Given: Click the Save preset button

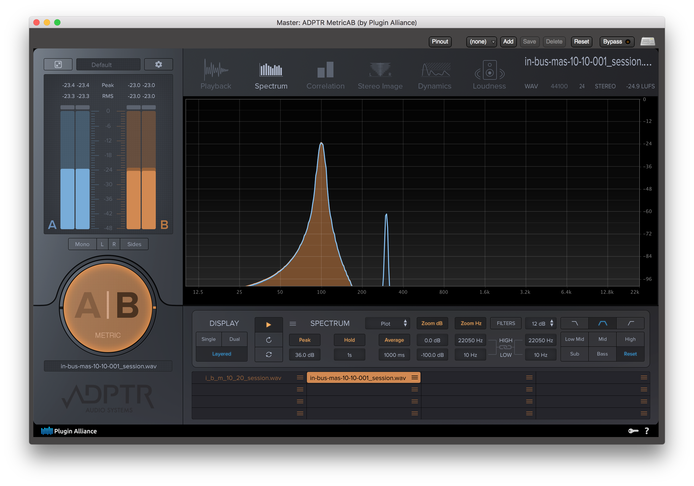Looking at the screenshot, I should pyautogui.click(x=529, y=42).
